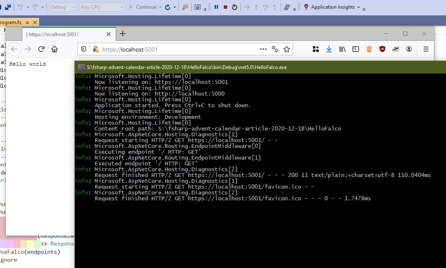Open the Debug configuration dropdown
446x268 pixels.
(x=63, y=7)
